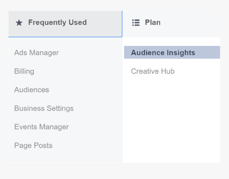
Task: Pick the entry directly below Audience Insights
Action: pos(153,71)
